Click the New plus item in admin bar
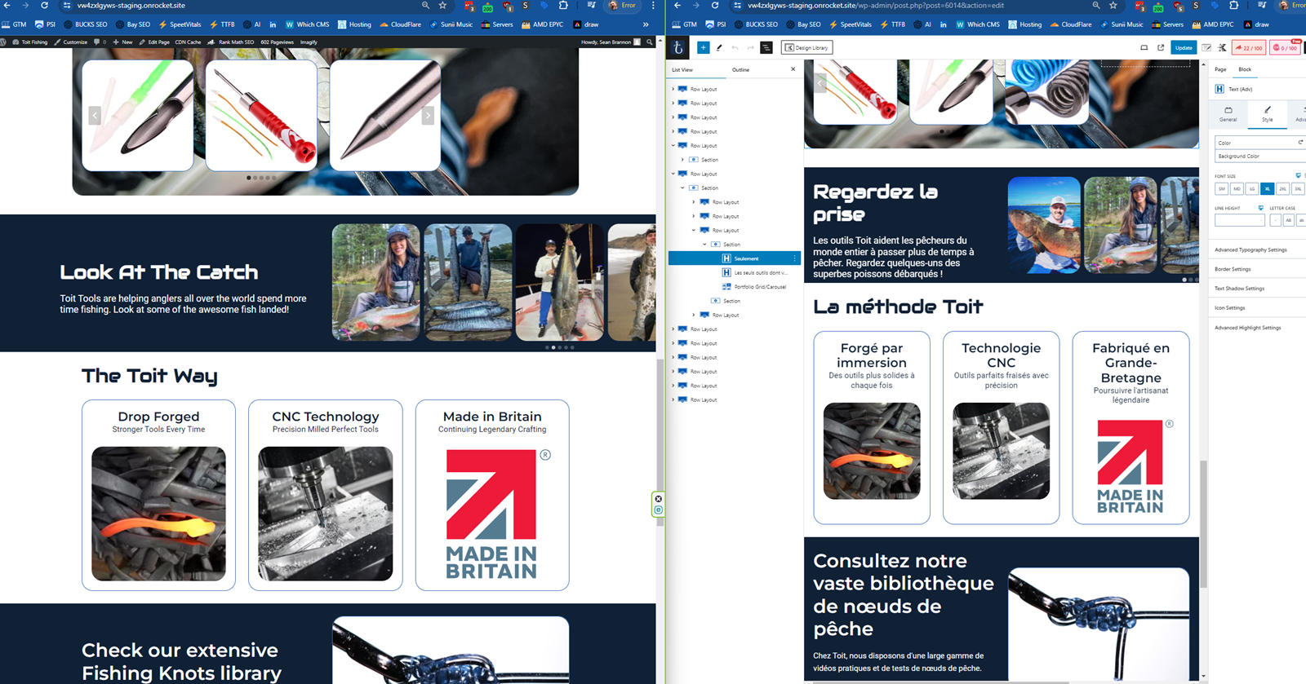Viewport: 1306px width, 684px height. [122, 42]
